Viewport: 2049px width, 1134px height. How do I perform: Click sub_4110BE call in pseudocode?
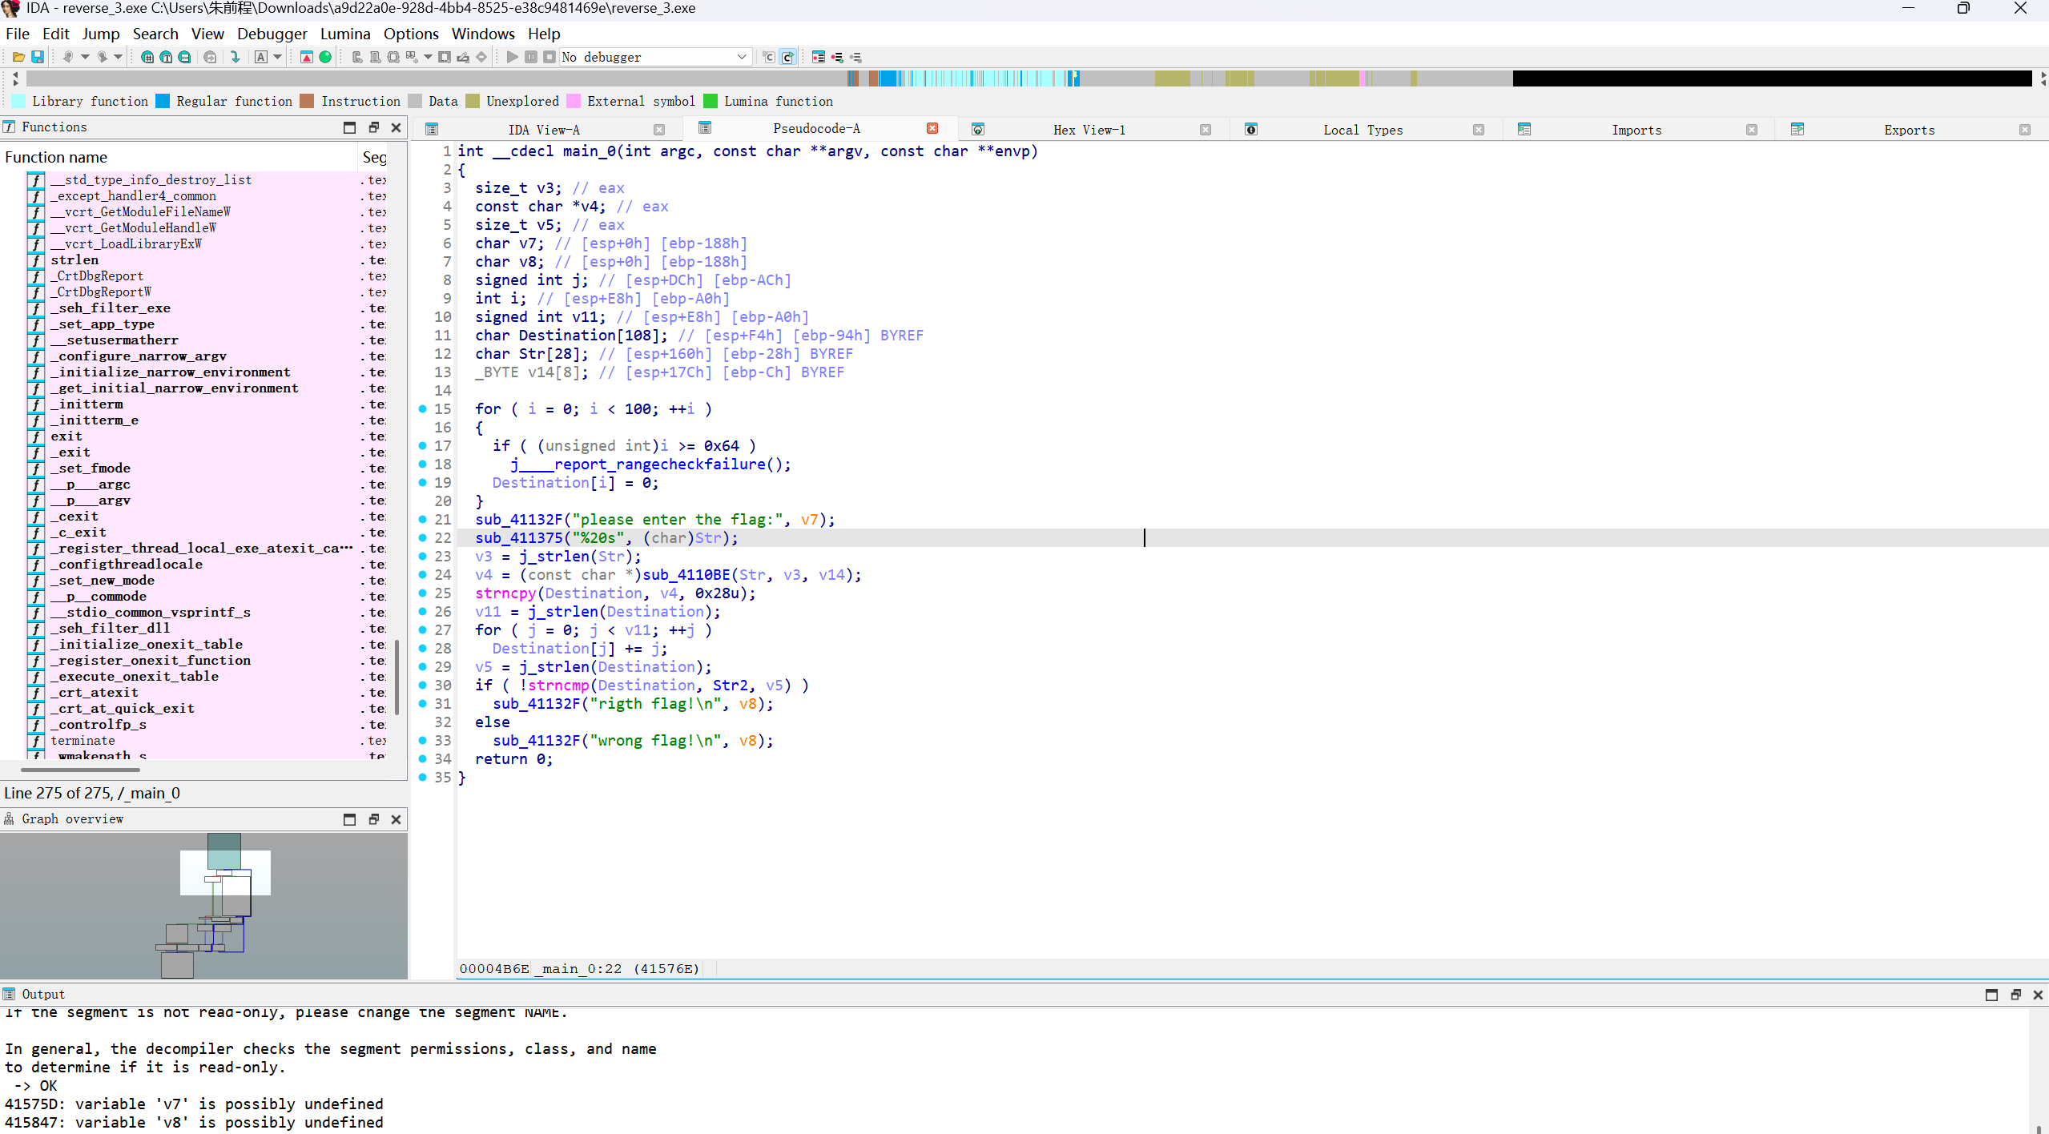686,575
